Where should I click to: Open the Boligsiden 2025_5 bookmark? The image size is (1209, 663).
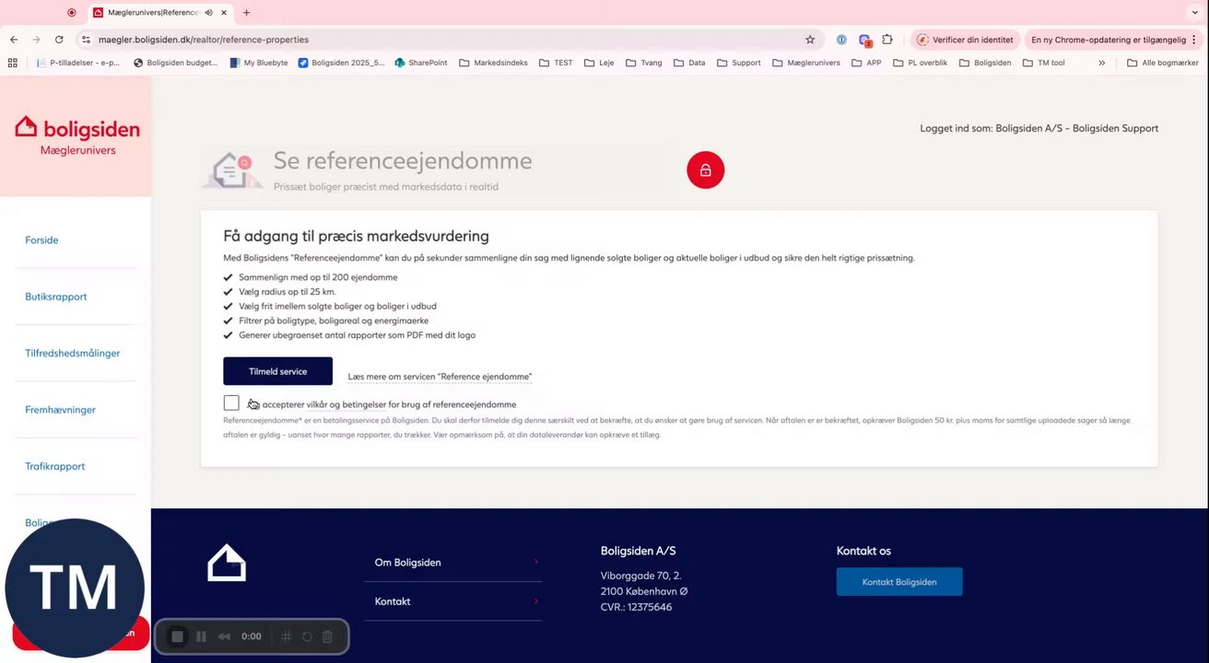point(342,63)
